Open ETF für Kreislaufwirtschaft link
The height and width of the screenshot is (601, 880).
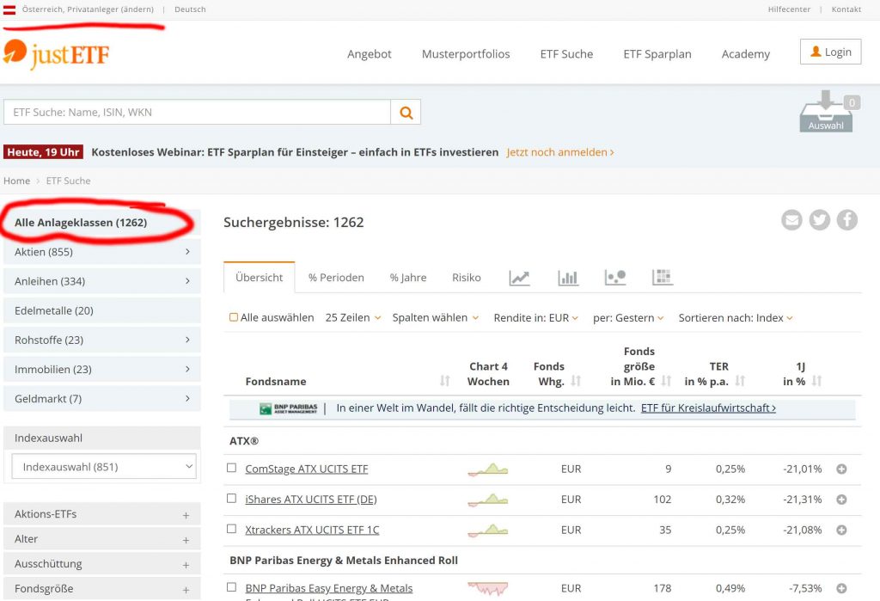pyautogui.click(x=708, y=408)
